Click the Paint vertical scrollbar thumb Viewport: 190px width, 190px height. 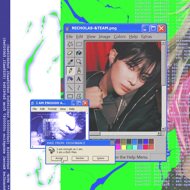point(163,65)
